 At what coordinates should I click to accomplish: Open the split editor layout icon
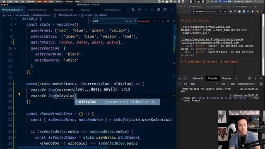pos(165,10)
